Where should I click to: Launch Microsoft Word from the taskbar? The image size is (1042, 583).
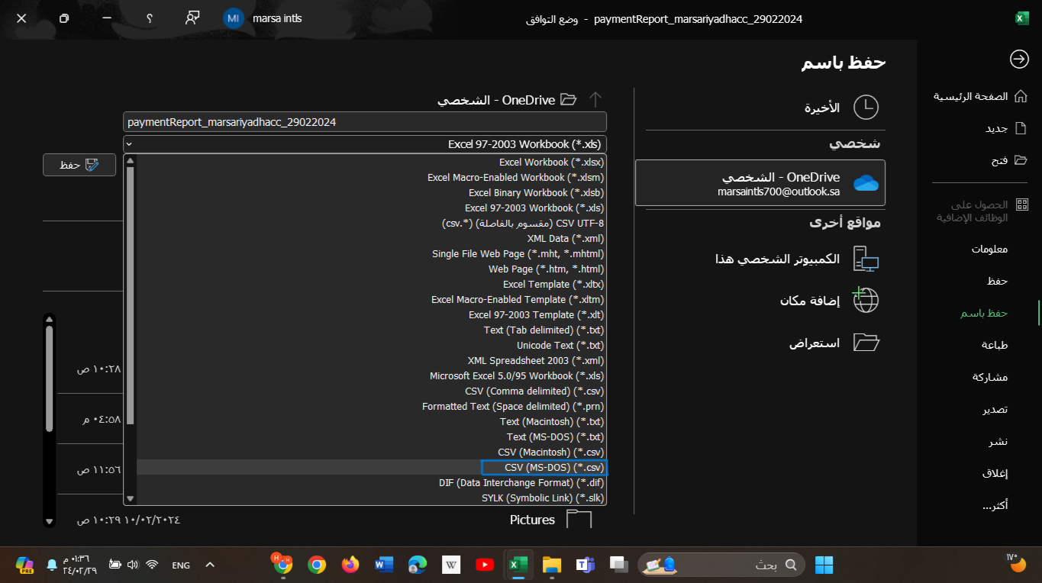point(383,565)
